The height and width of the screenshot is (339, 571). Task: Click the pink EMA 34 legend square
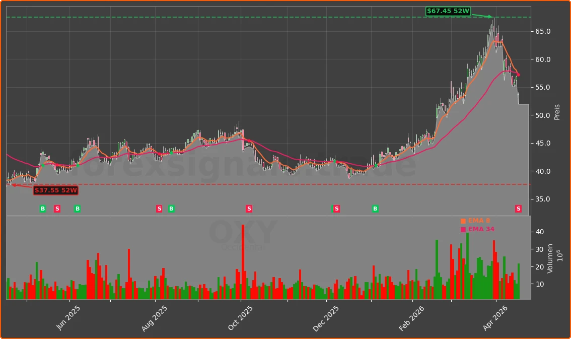[x=462, y=229]
